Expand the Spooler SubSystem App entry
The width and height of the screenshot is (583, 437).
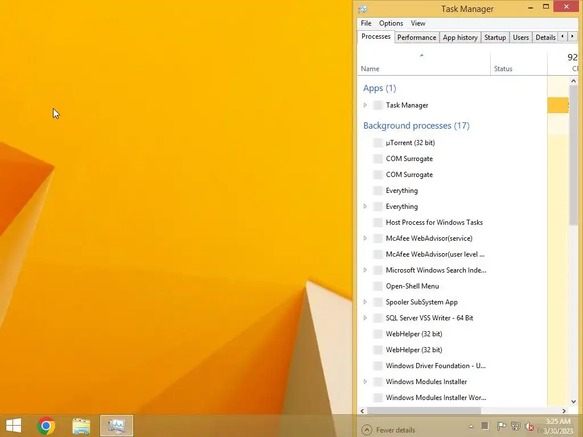[365, 302]
